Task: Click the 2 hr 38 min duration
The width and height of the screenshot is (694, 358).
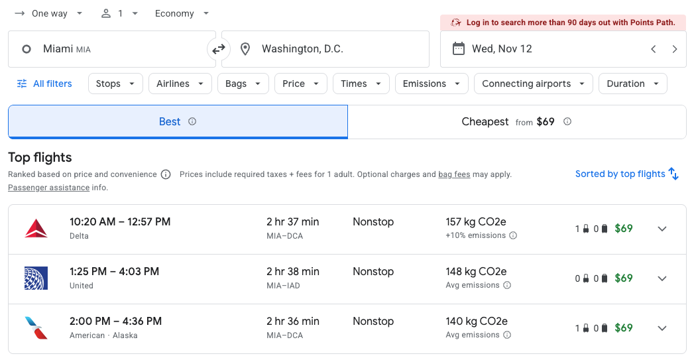Action: pos(292,271)
